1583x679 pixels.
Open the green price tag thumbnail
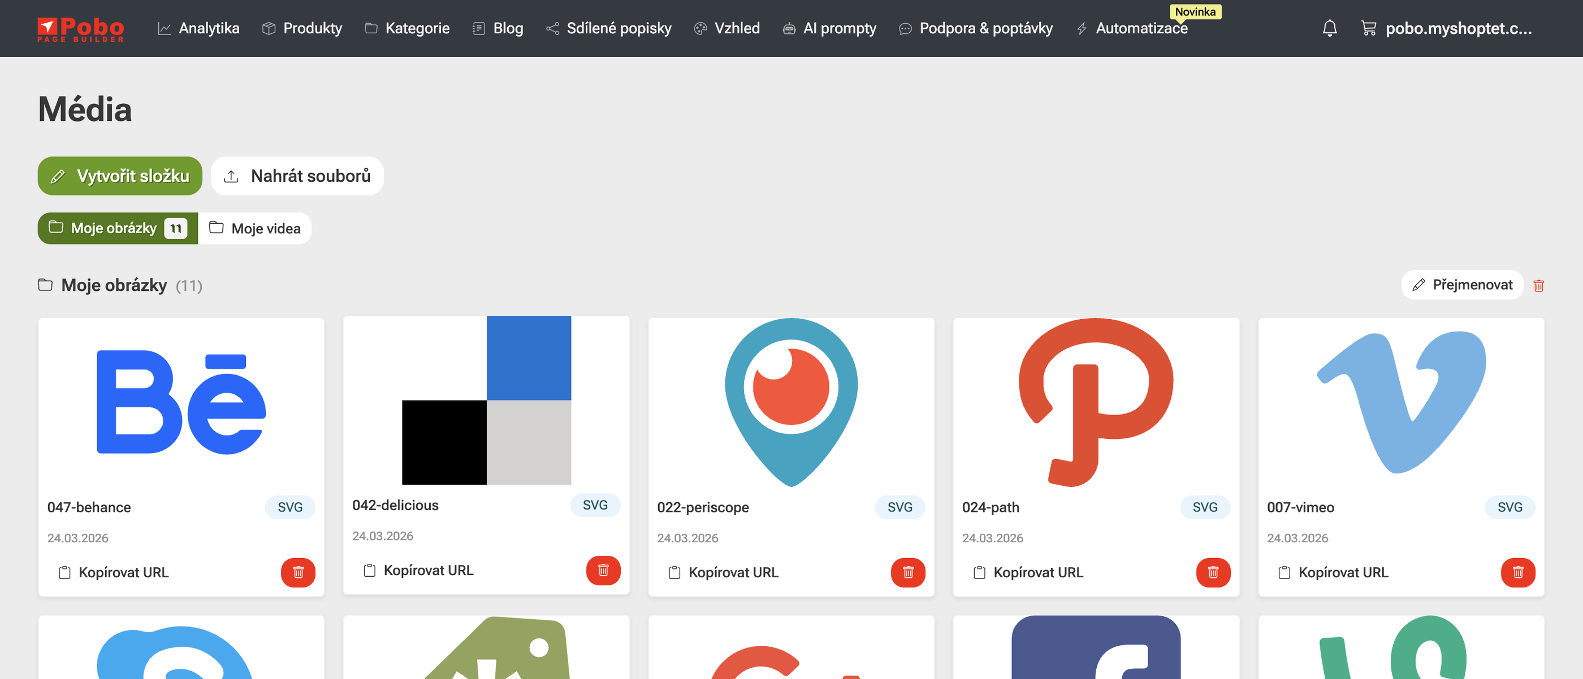point(486,648)
